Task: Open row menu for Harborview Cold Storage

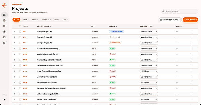Action: [191, 82]
